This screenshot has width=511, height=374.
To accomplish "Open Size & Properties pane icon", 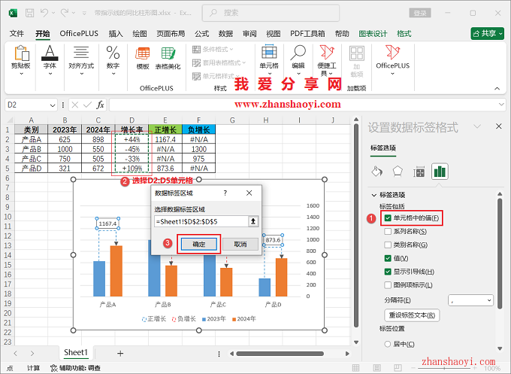I will click(419, 171).
